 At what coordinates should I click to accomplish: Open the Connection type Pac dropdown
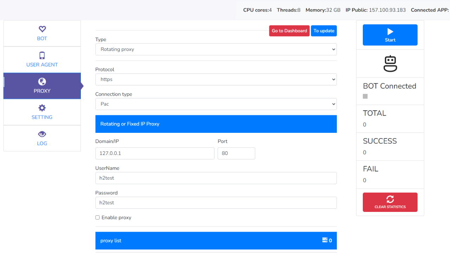pos(216,104)
